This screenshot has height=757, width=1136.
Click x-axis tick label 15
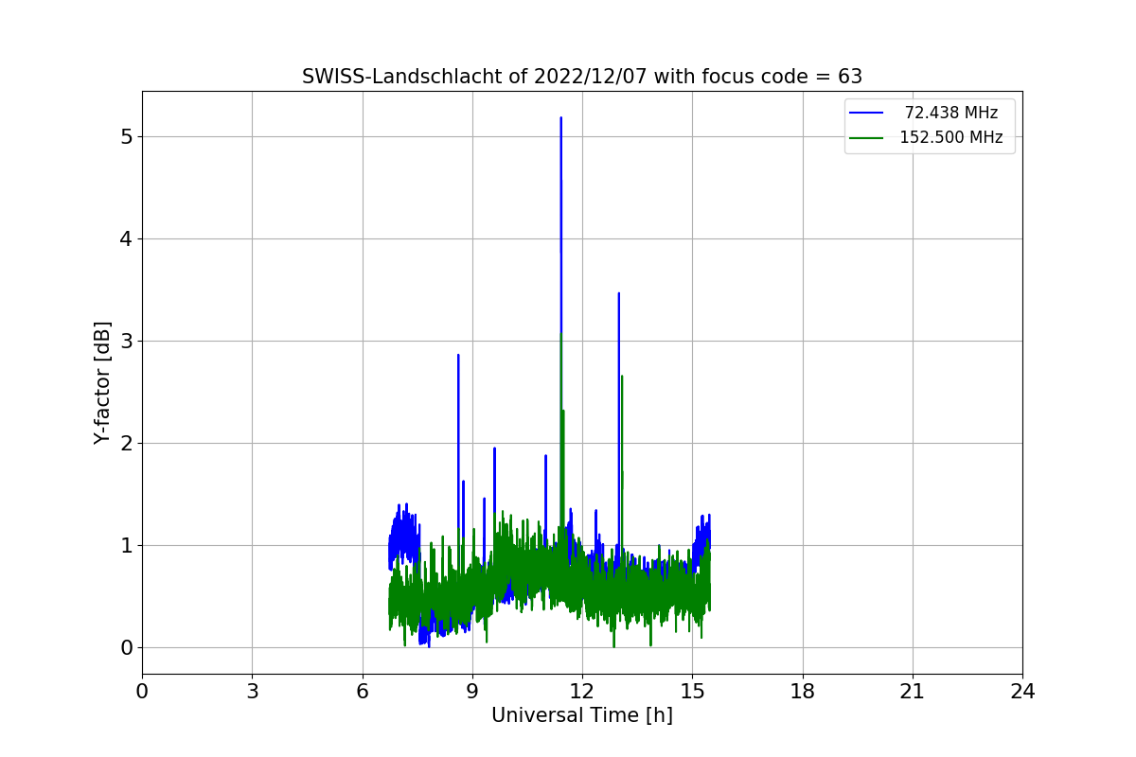pyautogui.click(x=692, y=692)
